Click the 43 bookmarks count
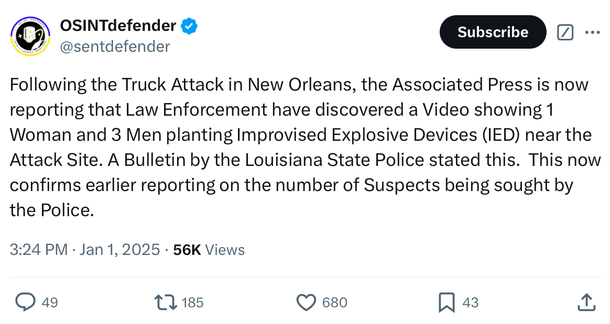The width and height of the screenshot is (610, 324). click(x=470, y=303)
